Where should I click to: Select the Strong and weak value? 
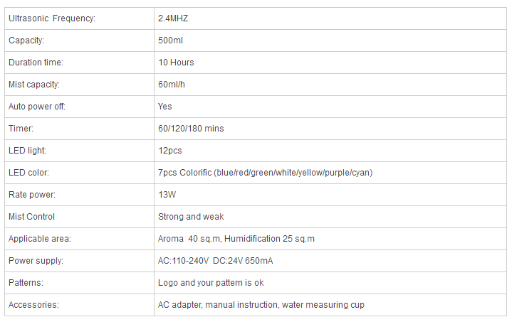pos(191,217)
